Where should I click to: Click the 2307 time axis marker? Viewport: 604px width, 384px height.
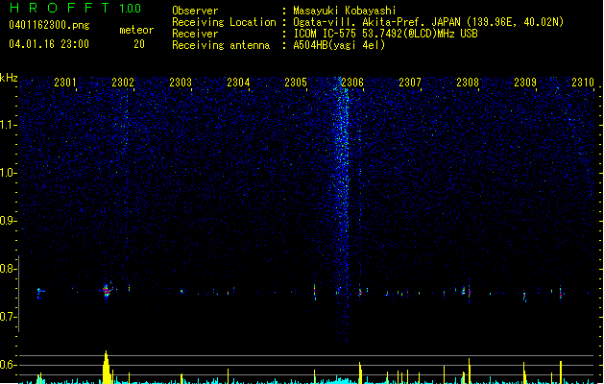pos(410,83)
